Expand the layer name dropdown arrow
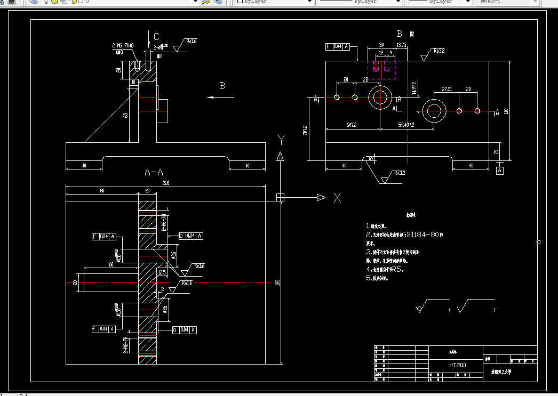The width and height of the screenshot is (558, 396). pos(195,2)
